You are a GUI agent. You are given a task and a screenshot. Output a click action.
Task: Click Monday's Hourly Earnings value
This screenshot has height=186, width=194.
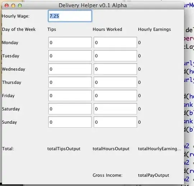139,42
